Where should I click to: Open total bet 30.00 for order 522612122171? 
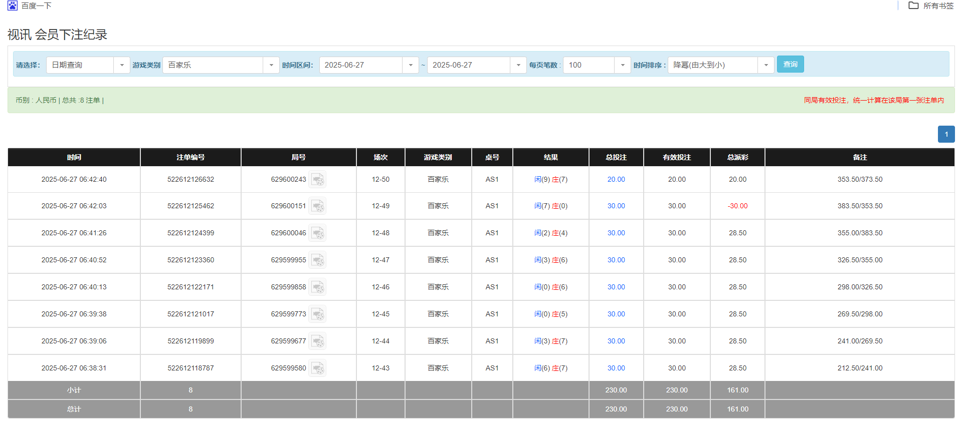point(616,287)
